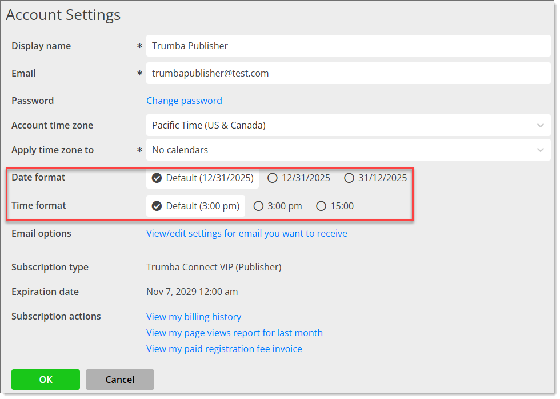Switch time format to 15:00
The height and width of the screenshot is (399, 560).
[x=335, y=206]
